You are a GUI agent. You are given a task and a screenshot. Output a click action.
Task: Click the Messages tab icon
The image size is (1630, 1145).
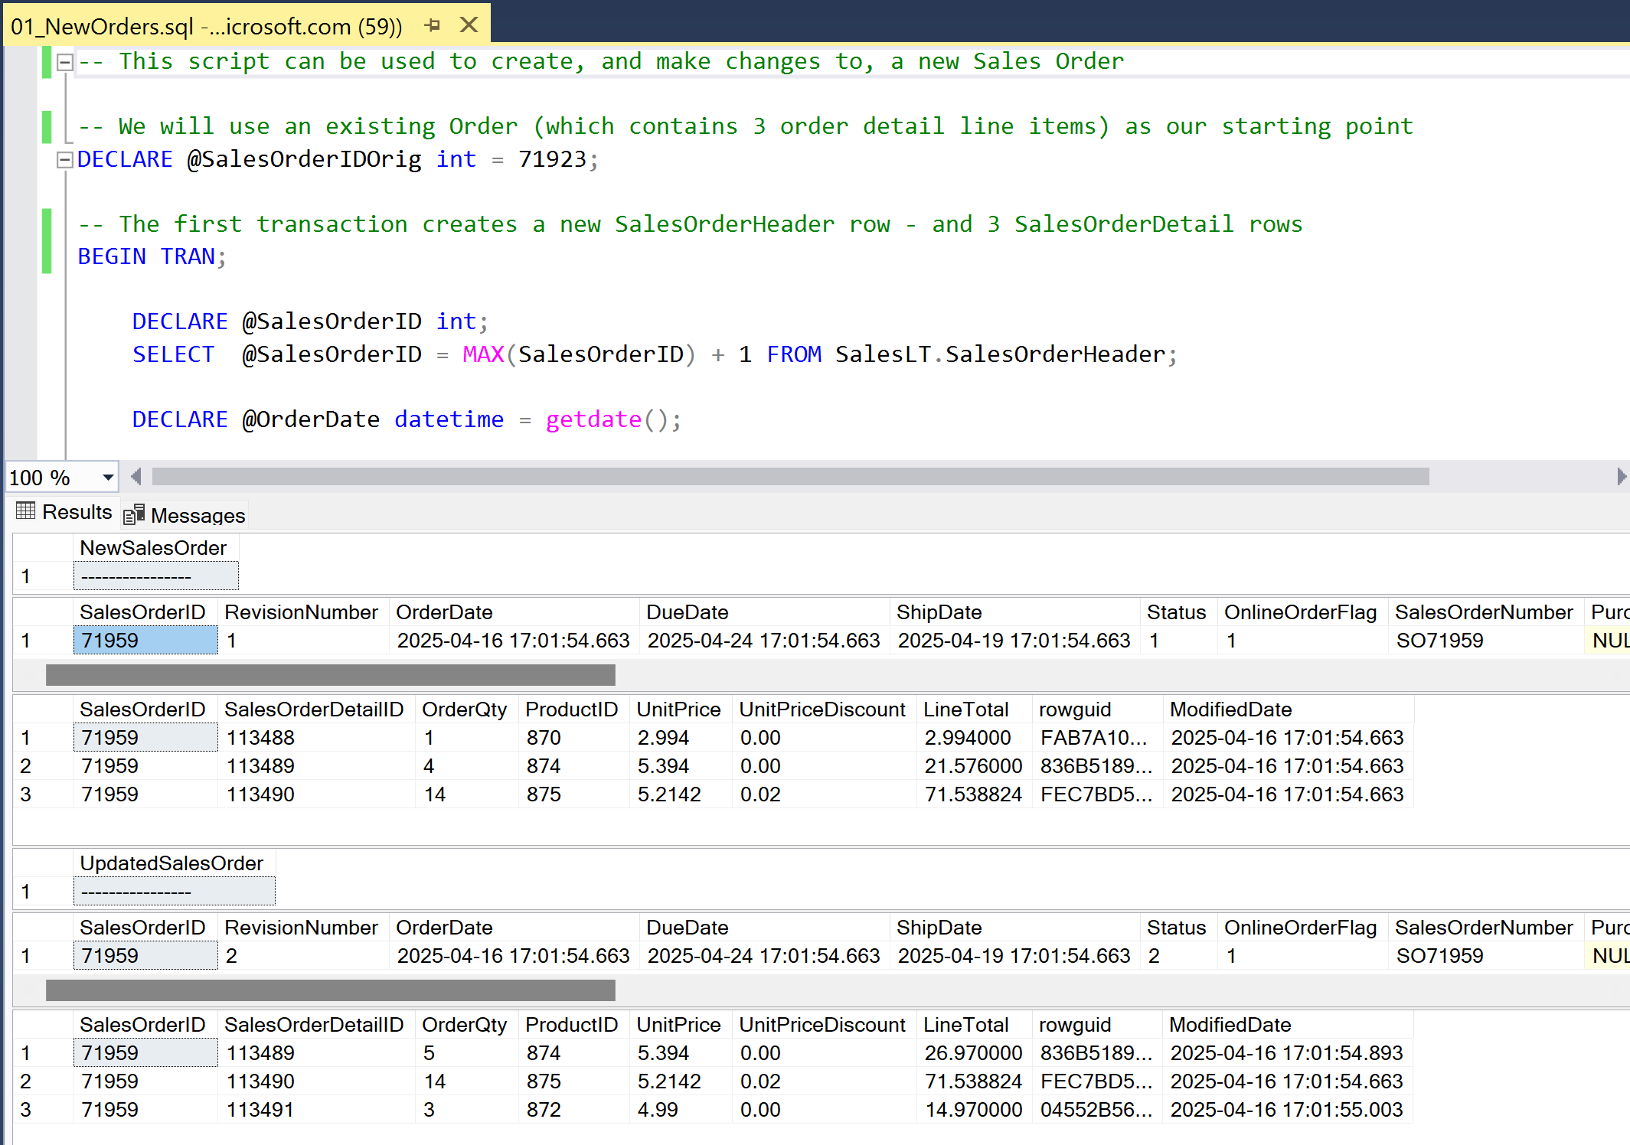(x=134, y=514)
